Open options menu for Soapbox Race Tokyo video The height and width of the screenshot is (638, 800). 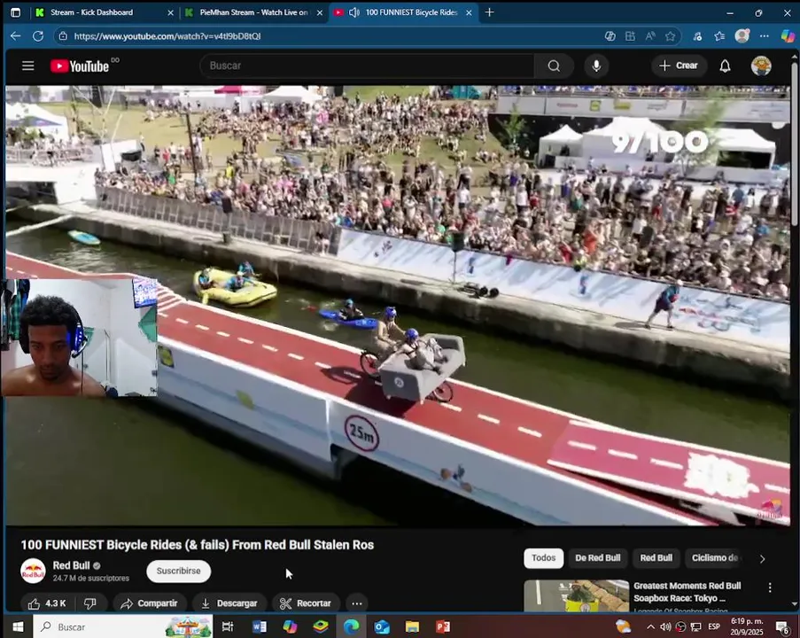[770, 588]
